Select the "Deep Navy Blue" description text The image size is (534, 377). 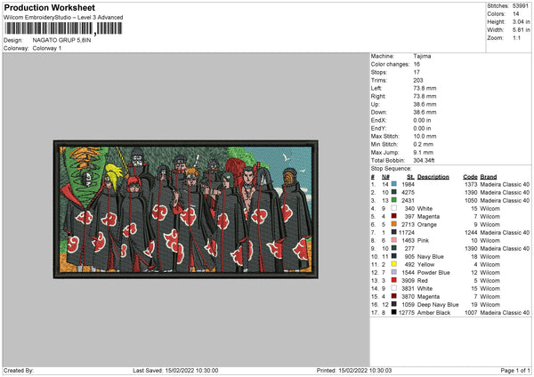click(x=438, y=304)
